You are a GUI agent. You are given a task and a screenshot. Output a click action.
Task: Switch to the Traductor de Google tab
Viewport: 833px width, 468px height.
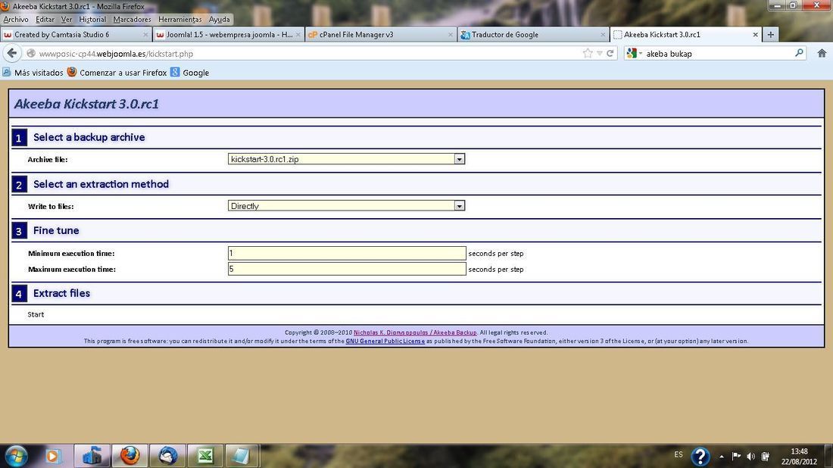point(533,35)
